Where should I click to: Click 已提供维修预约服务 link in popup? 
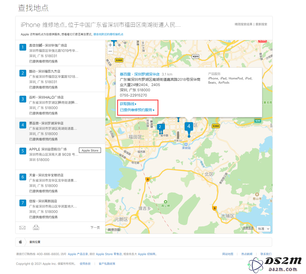click(137, 110)
